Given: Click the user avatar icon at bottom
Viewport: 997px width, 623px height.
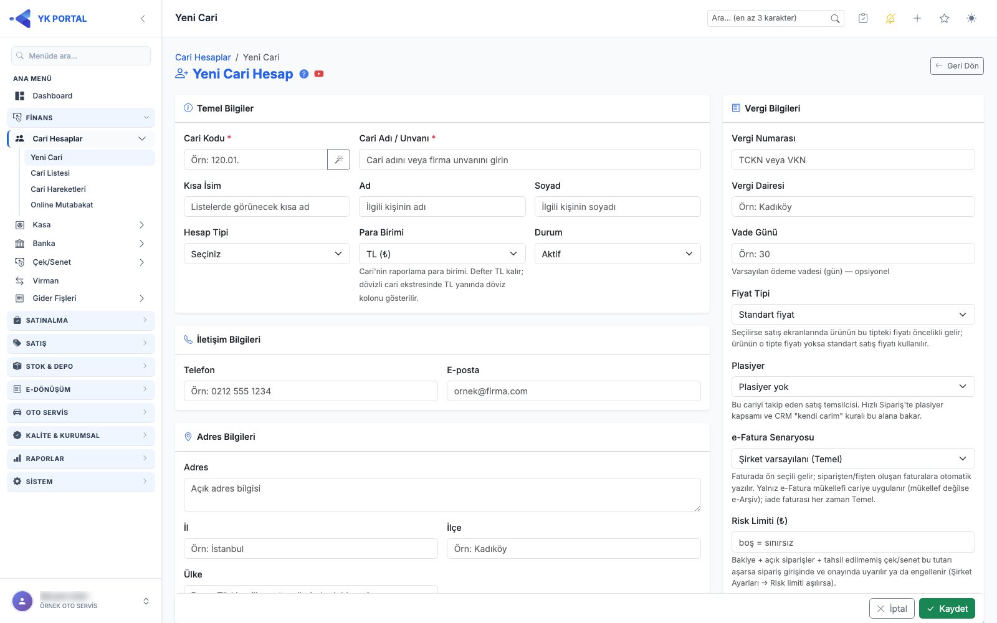Looking at the screenshot, I should tap(22, 601).
